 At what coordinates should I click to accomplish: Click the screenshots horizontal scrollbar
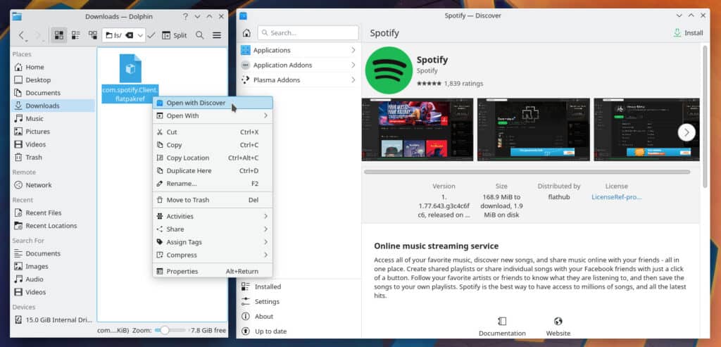coord(527,172)
